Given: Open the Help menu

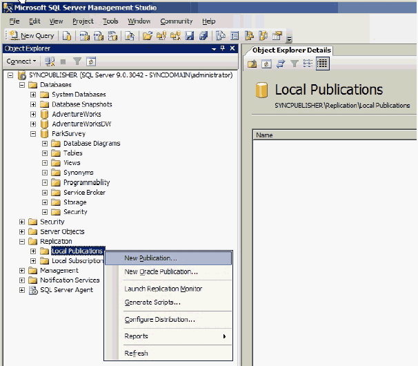Looking at the screenshot, I should (x=208, y=21).
